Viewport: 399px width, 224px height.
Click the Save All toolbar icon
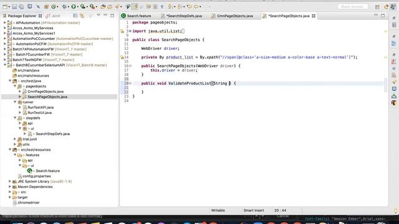[21, 7]
